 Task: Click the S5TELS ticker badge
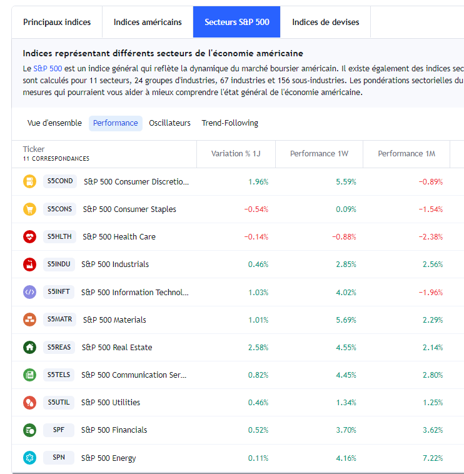tap(59, 375)
